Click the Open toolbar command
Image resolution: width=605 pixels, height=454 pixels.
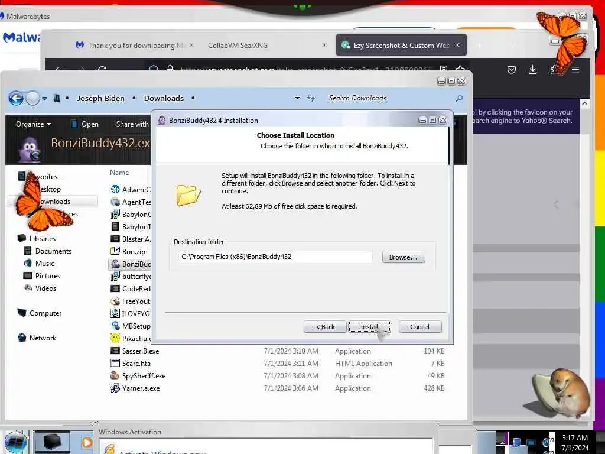pos(85,124)
